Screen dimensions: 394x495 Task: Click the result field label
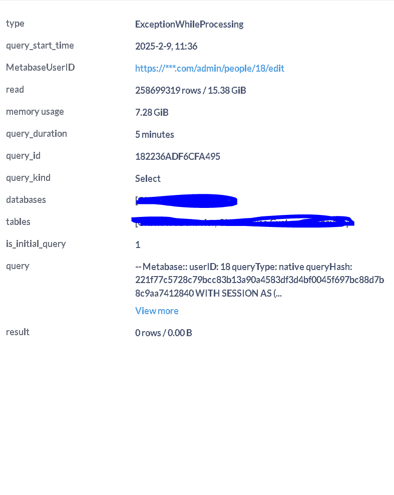click(x=18, y=332)
